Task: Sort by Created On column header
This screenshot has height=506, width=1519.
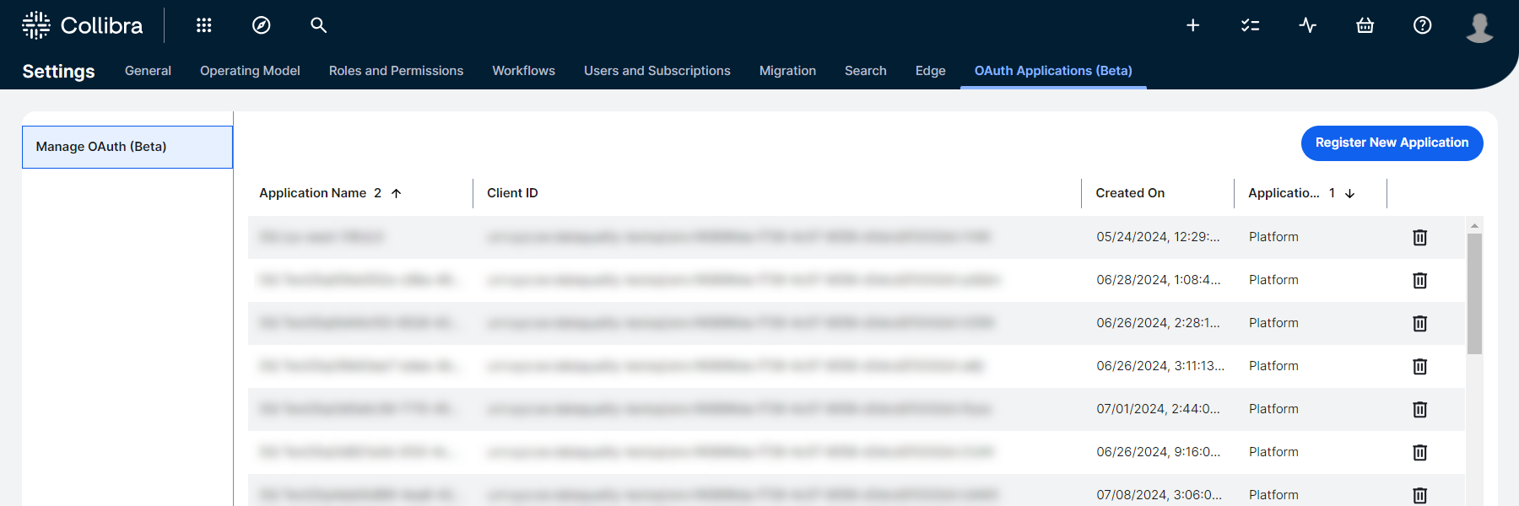Action: pos(1130,193)
